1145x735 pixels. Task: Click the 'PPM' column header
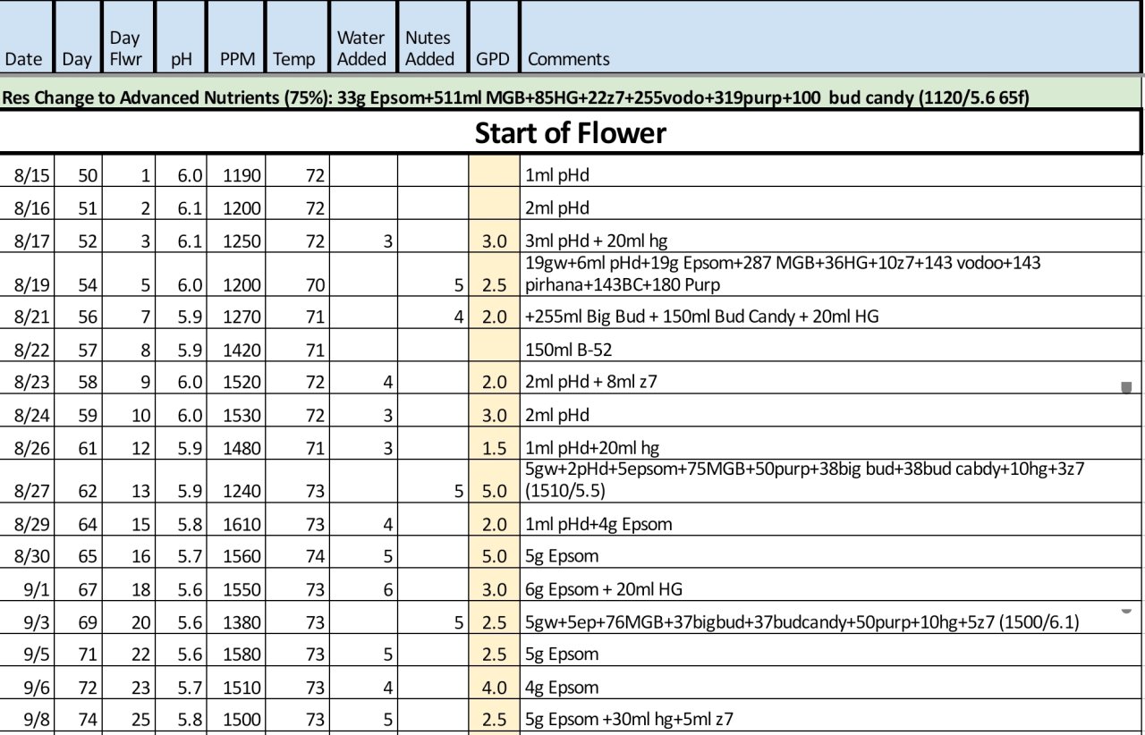[x=238, y=38]
